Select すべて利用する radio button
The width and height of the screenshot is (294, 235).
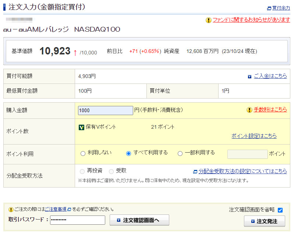tap(128, 153)
